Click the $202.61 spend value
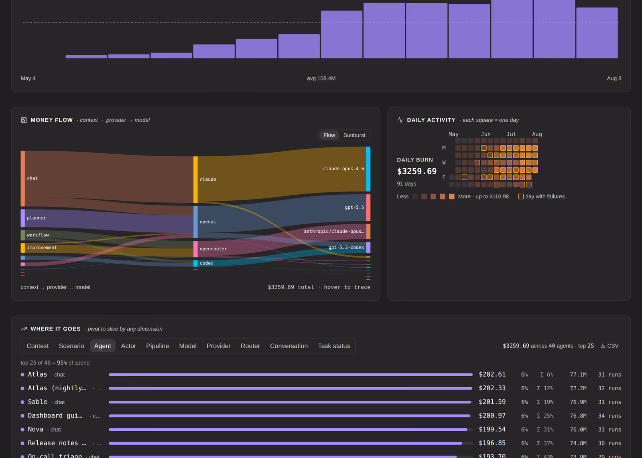Image resolution: width=642 pixels, height=458 pixels. [492, 374]
